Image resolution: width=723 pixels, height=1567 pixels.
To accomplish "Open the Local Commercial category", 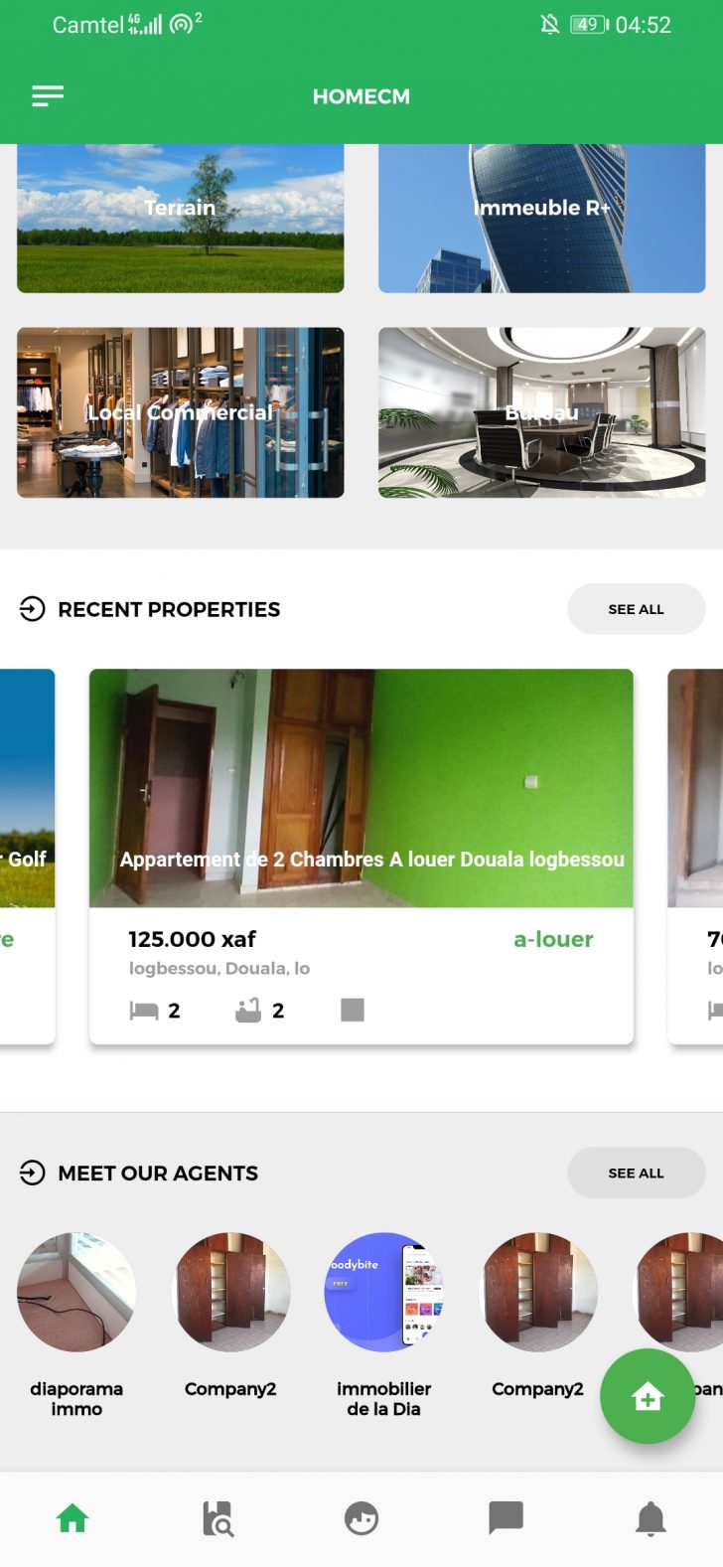I will point(181,412).
